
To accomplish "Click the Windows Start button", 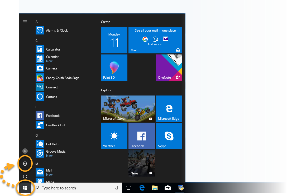I will pos(25,188).
